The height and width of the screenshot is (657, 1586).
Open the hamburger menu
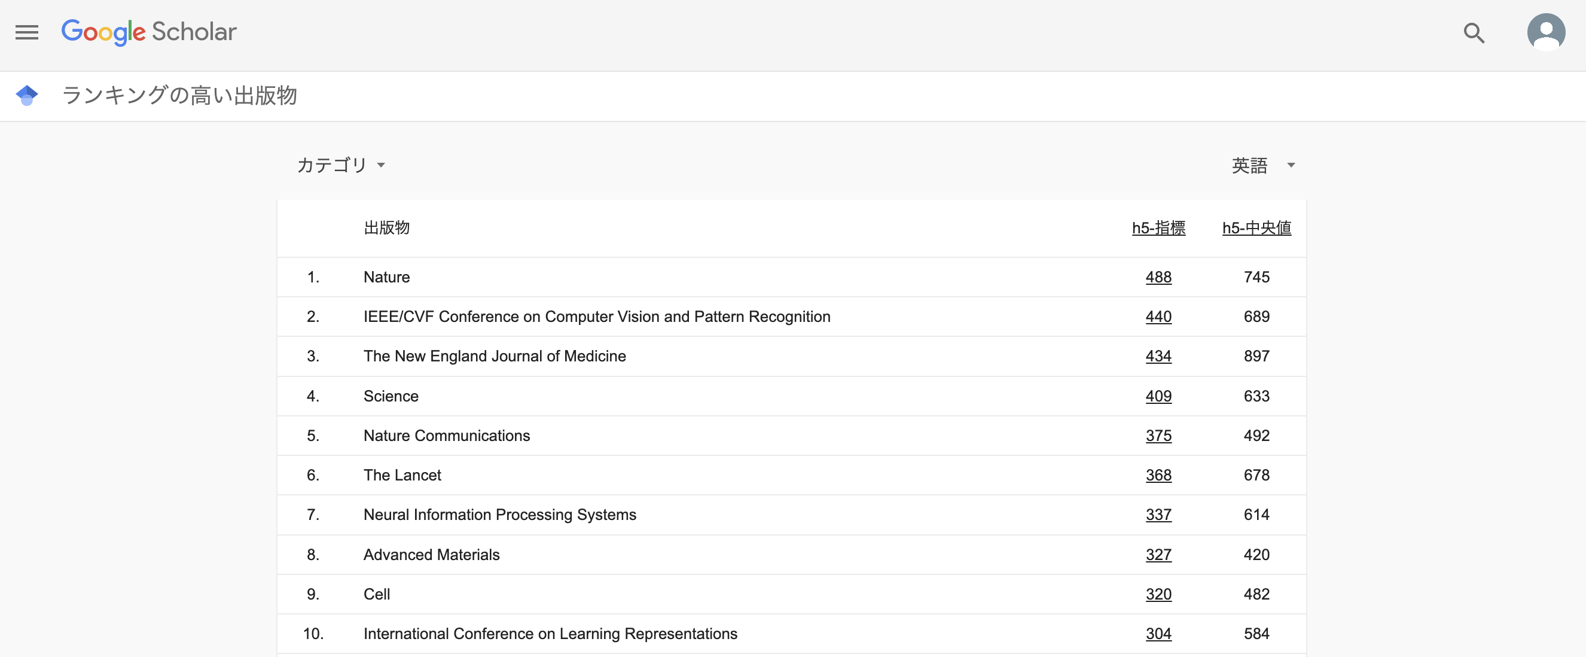coord(26,33)
